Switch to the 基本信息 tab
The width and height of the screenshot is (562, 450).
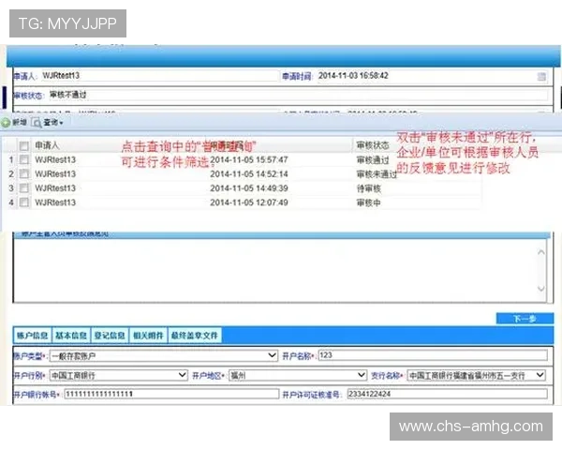pyautogui.click(x=71, y=336)
